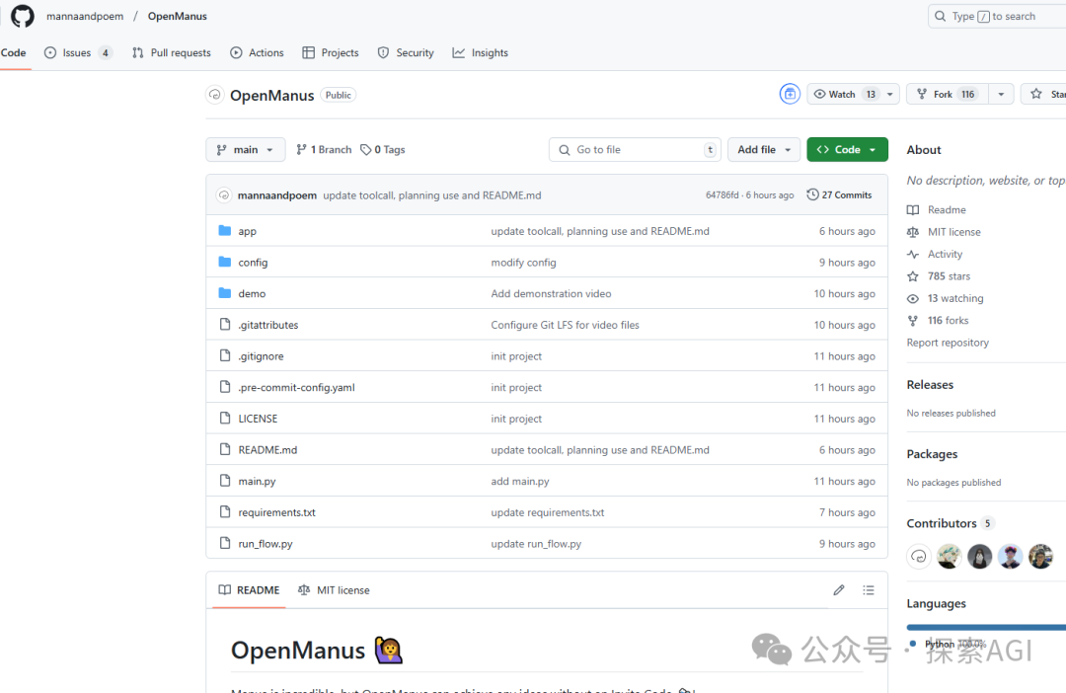Open the Issues tab
Screen dimensions: 1066x693
pyautogui.click(x=78, y=52)
